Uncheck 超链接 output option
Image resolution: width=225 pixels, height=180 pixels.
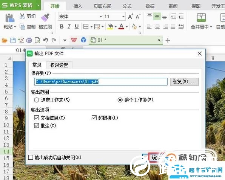[x=94, y=118]
